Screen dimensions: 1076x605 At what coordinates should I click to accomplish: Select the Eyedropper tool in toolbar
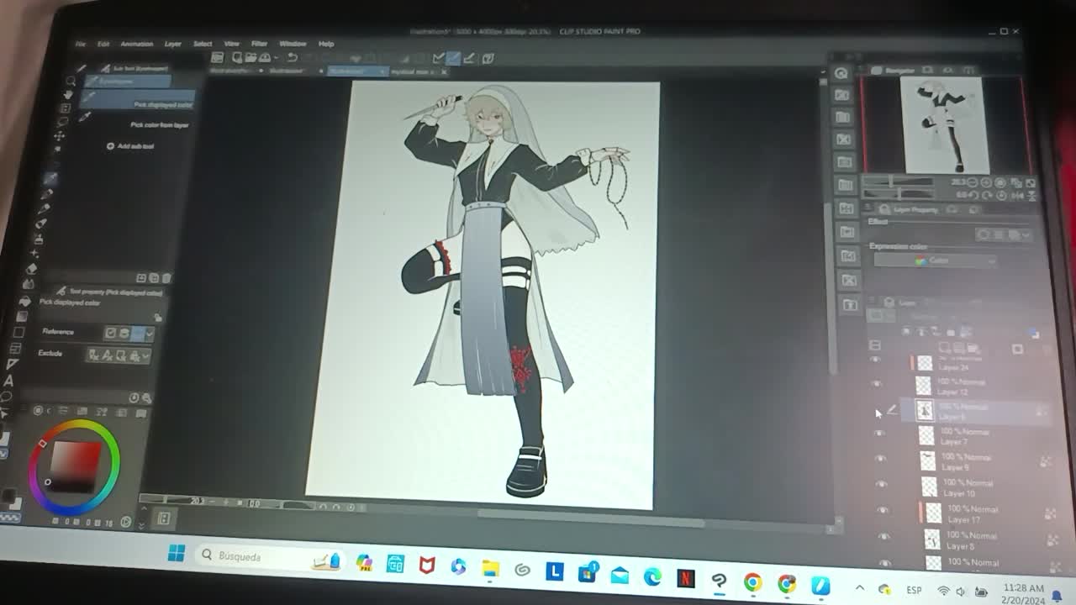click(50, 178)
